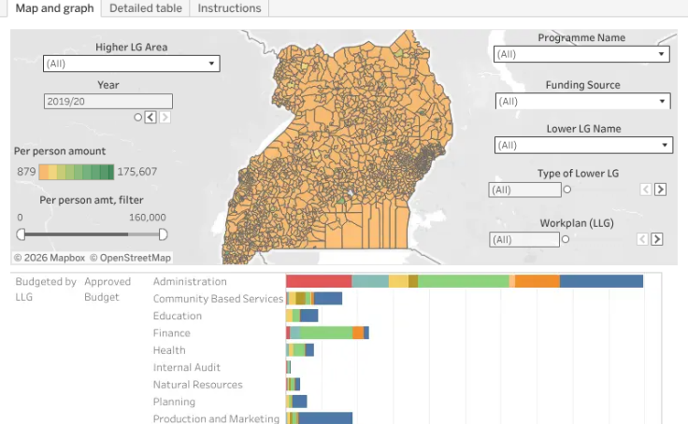Click the green segment of Finance bar

click(x=326, y=332)
